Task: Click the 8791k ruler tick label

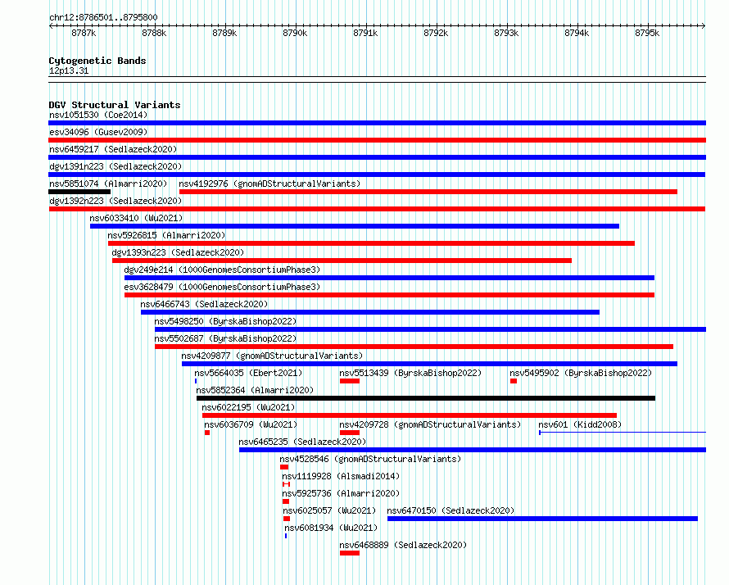Action: 365,33
